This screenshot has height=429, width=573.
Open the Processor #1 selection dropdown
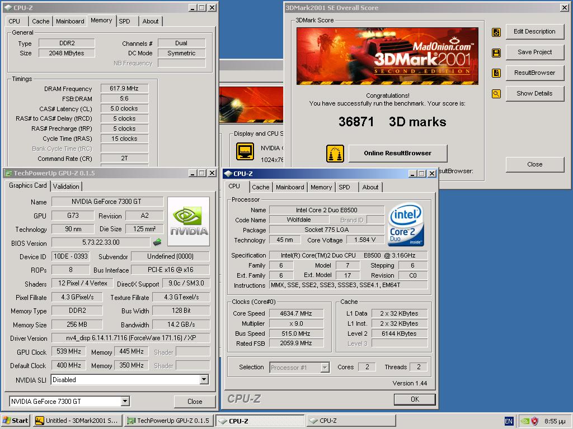click(325, 368)
